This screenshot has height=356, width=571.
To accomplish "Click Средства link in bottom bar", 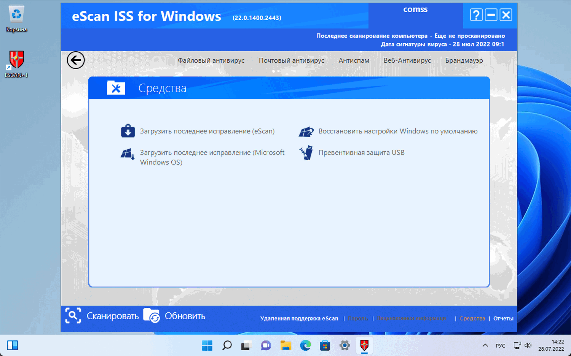I will pos(472,318).
